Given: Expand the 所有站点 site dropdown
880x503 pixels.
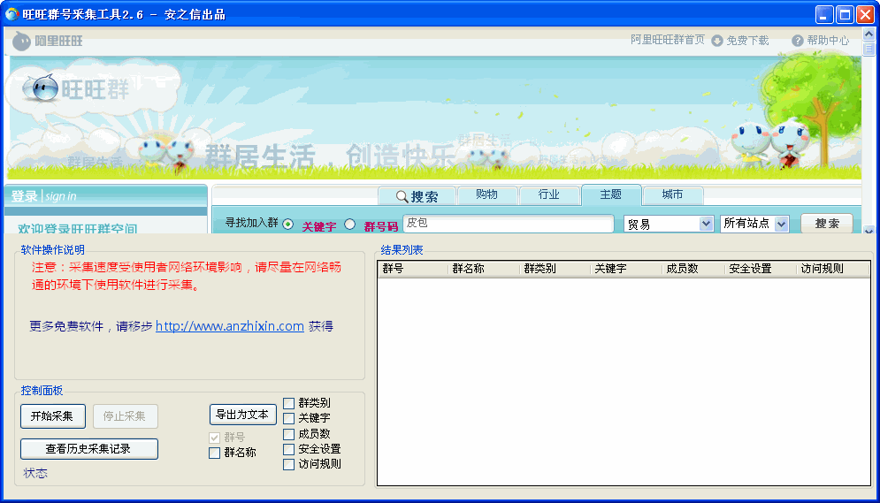Looking at the screenshot, I should point(781,224).
